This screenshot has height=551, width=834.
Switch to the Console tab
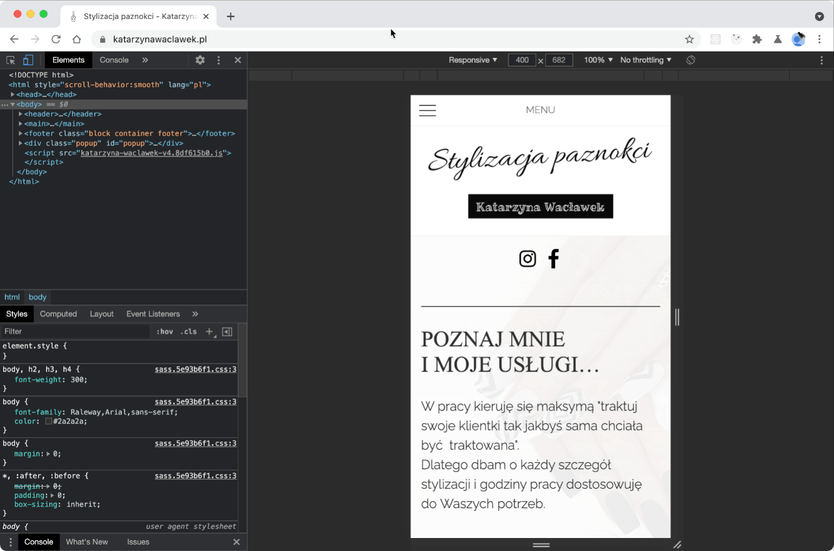[x=114, y=60]
